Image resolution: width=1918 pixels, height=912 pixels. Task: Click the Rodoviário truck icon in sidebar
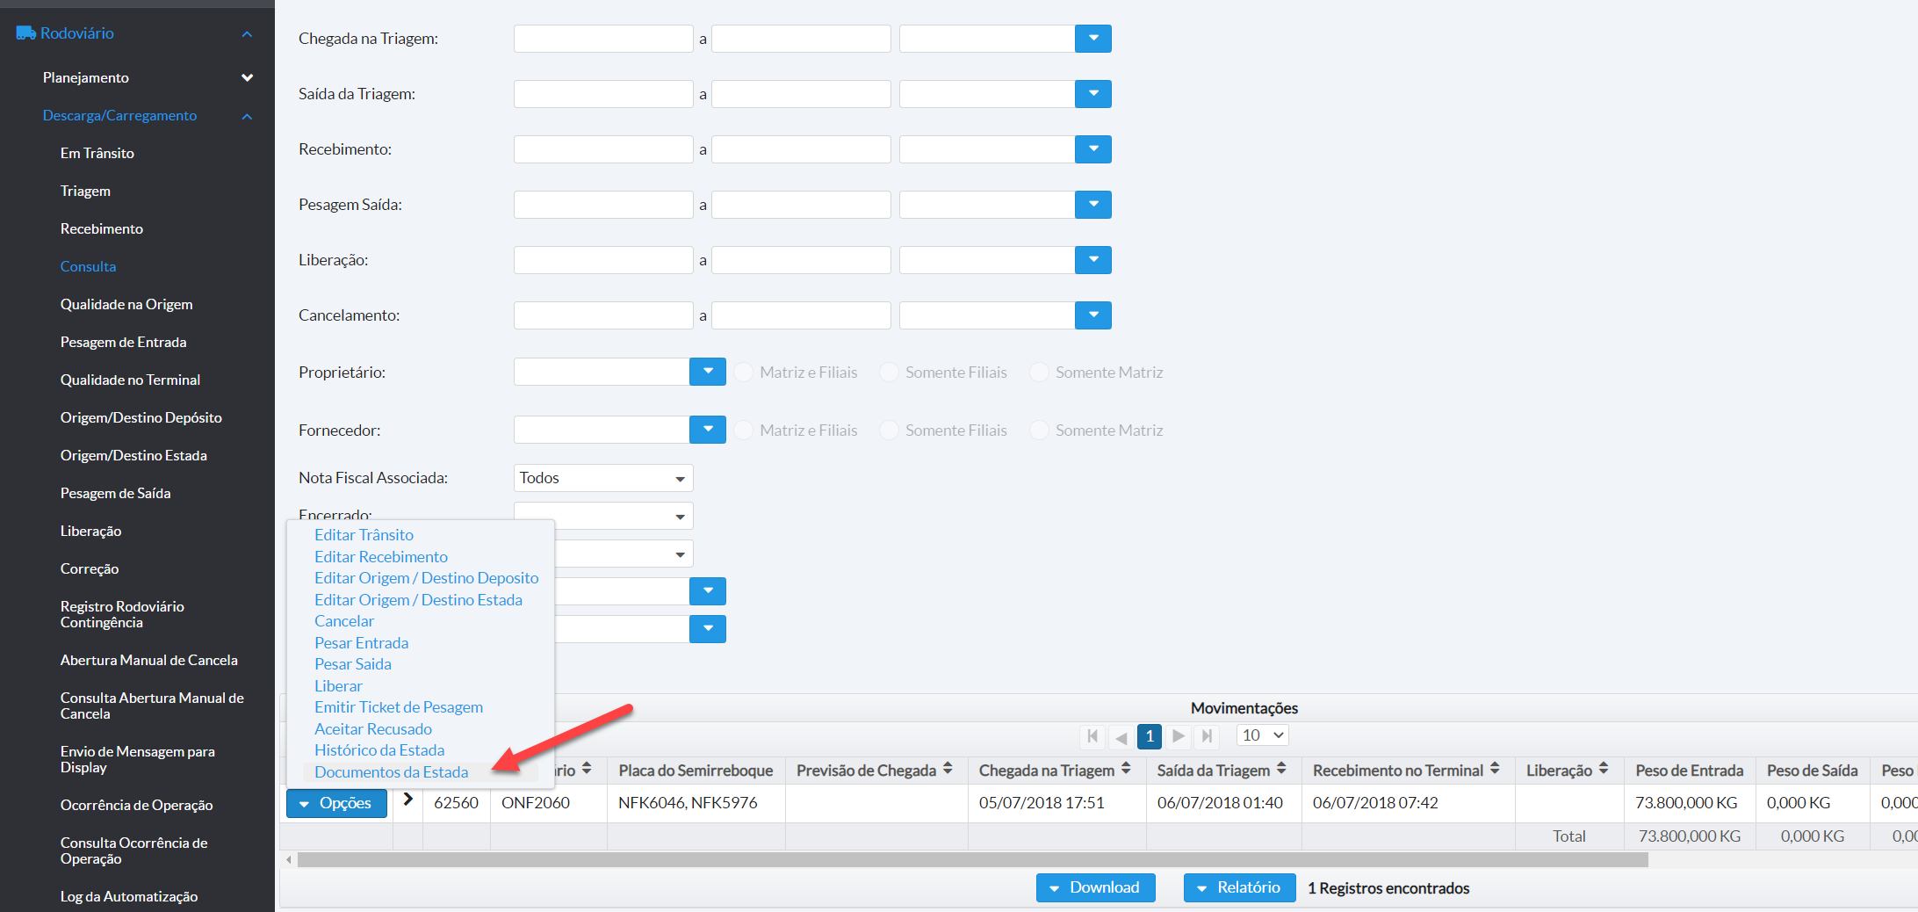click(x=25, y=33)
